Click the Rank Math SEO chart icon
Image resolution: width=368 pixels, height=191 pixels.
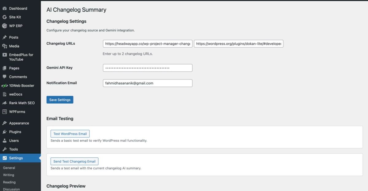point(5,103)
